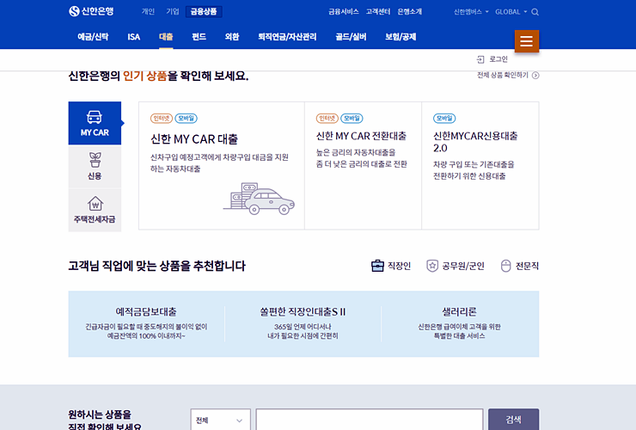Open the 대출 menu item

[x=166, y=37]
